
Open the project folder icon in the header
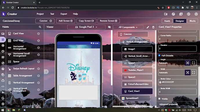(166, 14)
